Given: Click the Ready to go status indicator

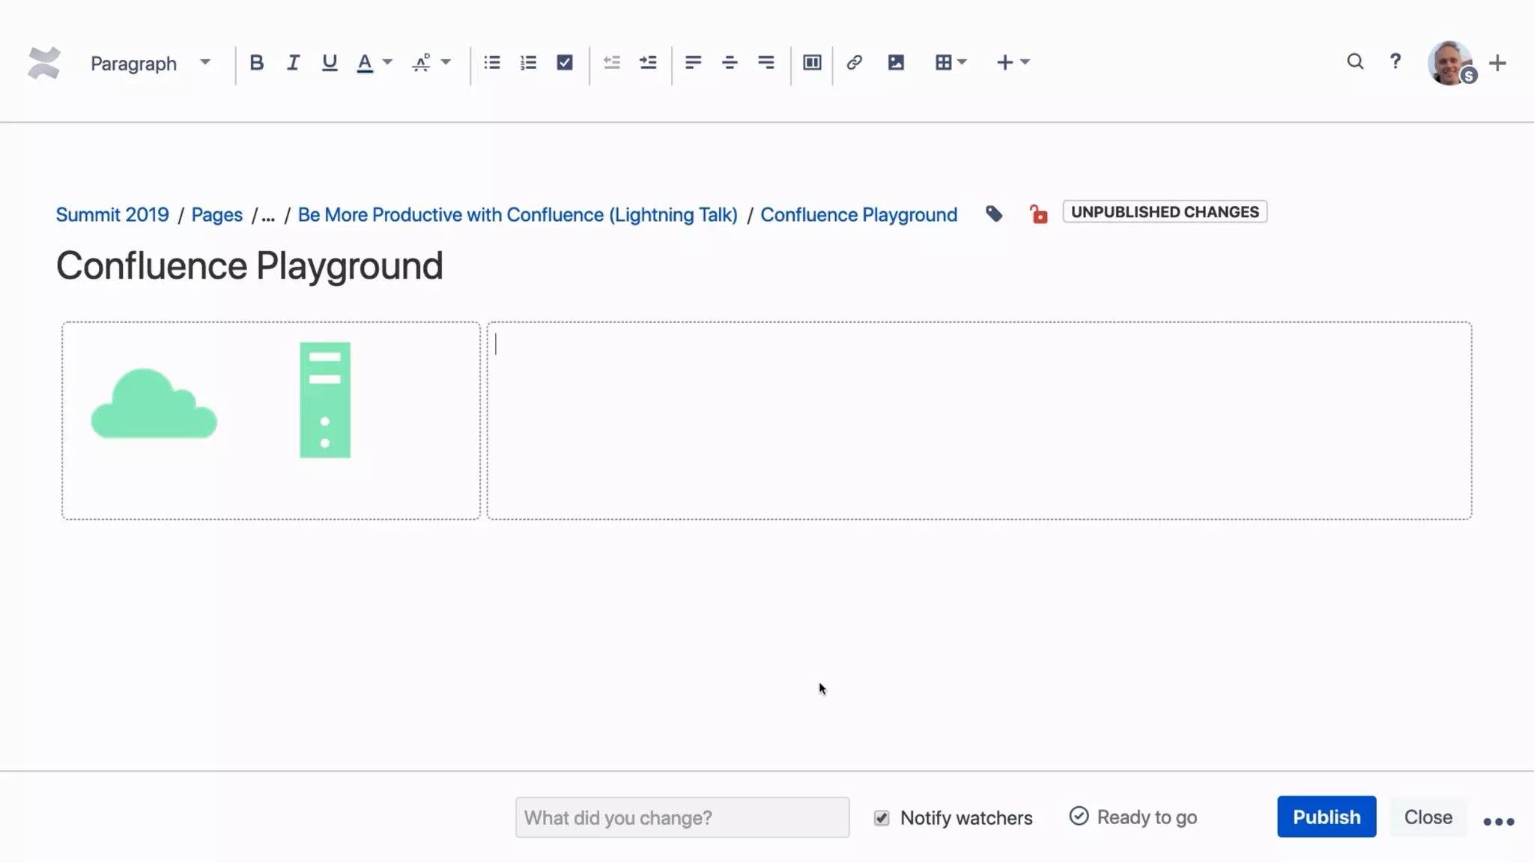Looking at the screenshot, I should pos(1133,817).
